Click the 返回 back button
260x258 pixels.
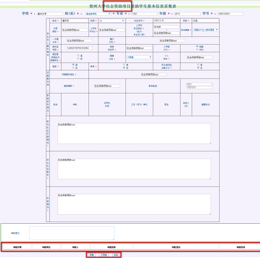116,255
